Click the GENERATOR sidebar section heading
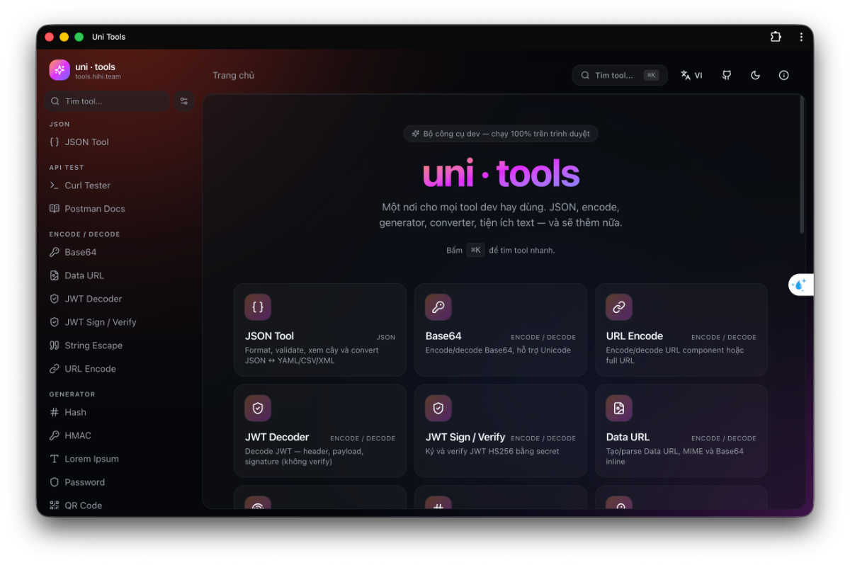 click(72, 394)
